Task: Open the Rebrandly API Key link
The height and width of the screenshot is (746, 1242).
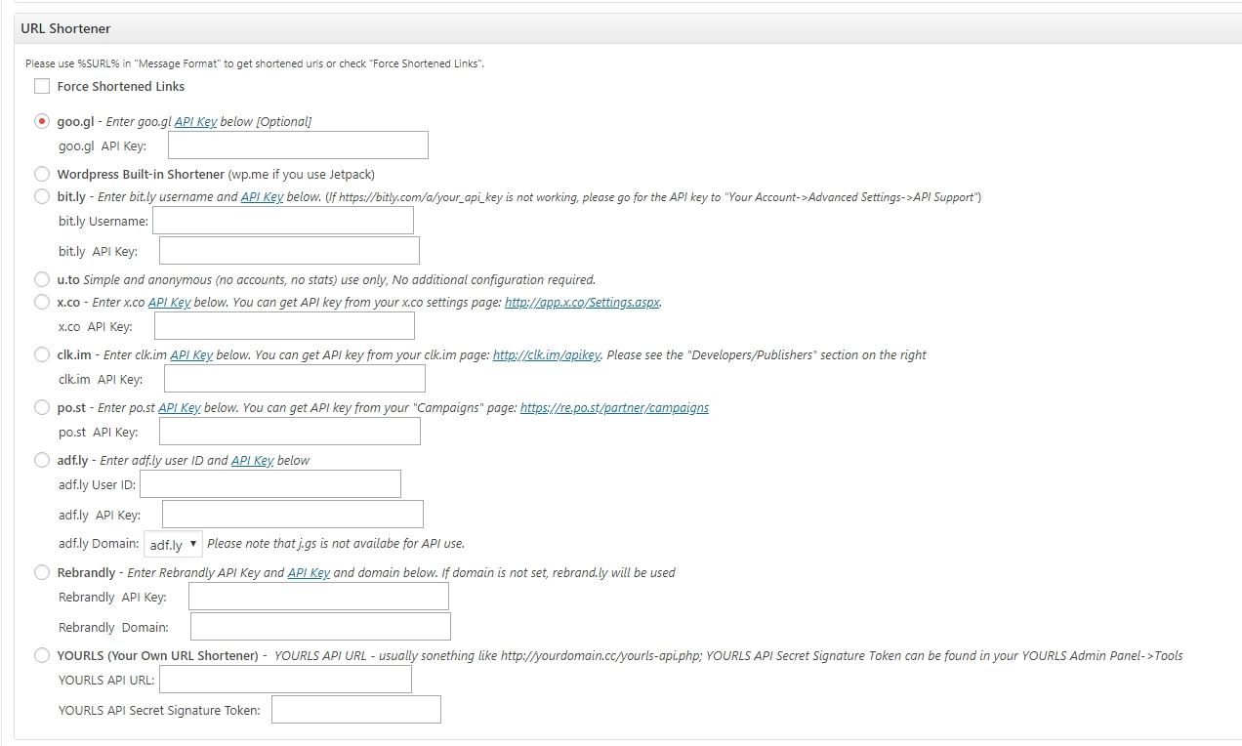Action: pyautogui.click(x=309, y=572)
